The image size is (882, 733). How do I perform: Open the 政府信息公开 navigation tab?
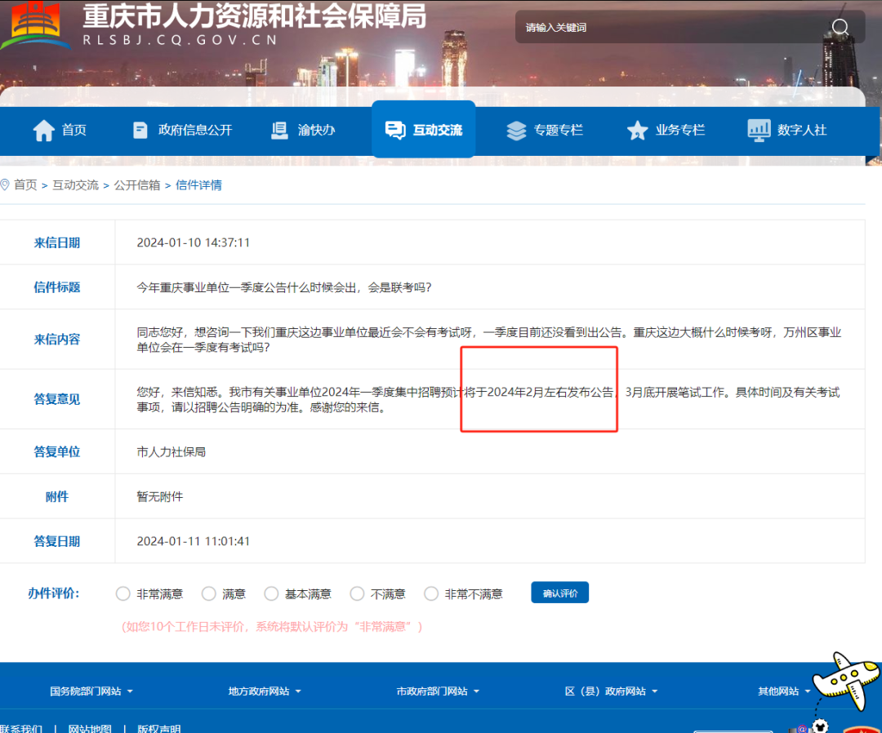pyautogui.click(x=183, y=131)
